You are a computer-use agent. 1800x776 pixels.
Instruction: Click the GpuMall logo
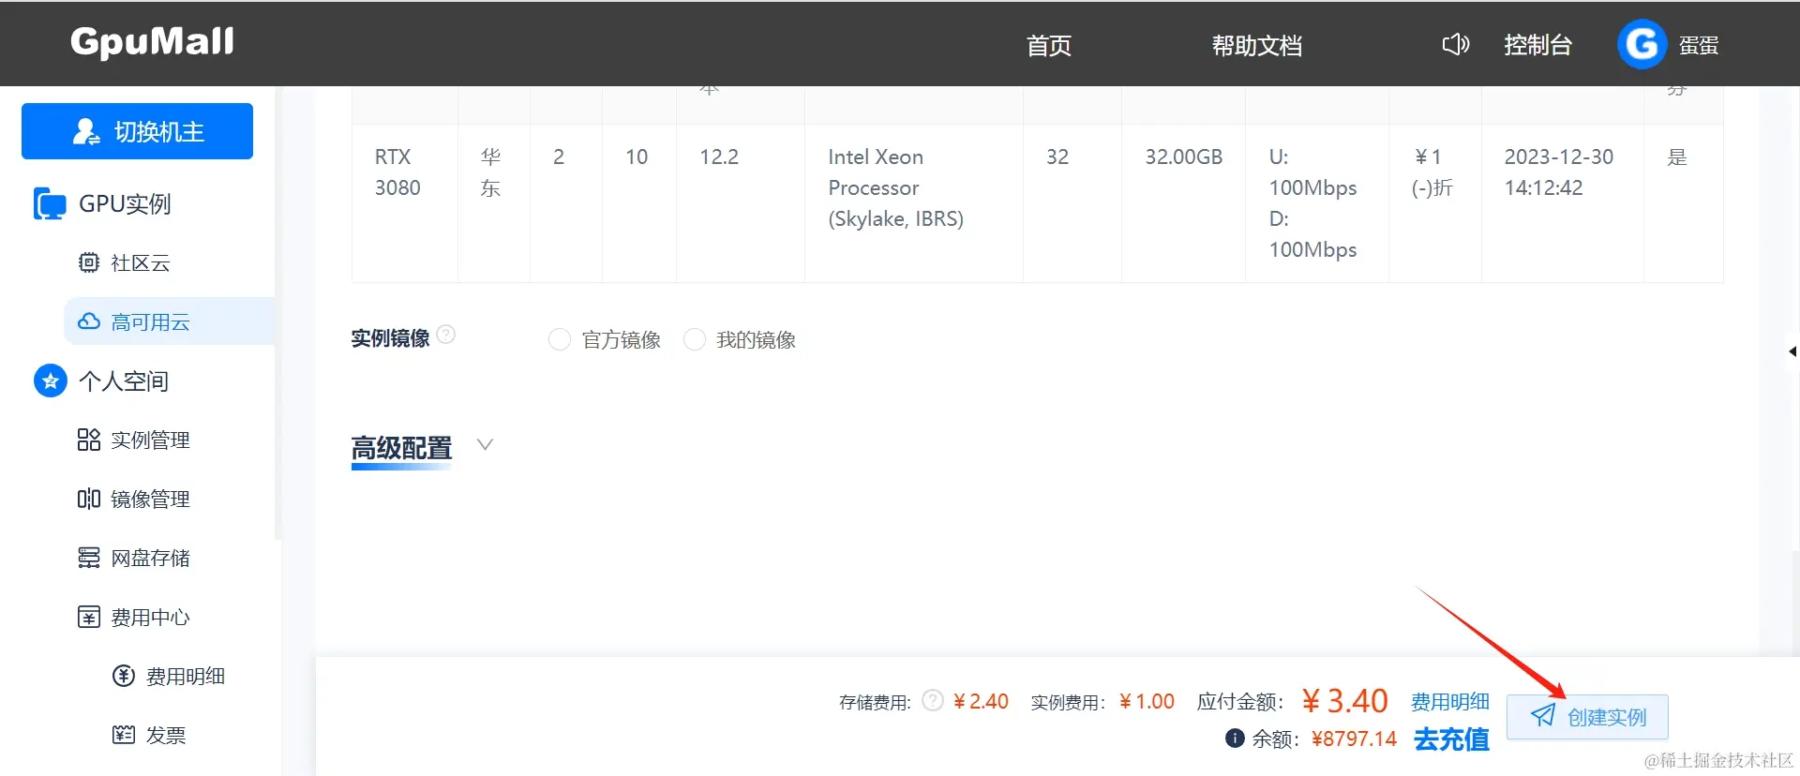(x=153, y=42)
